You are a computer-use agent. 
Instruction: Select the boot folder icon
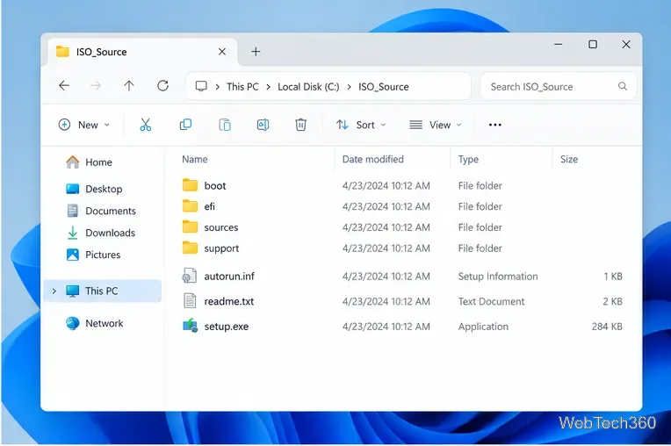(190, 185)
